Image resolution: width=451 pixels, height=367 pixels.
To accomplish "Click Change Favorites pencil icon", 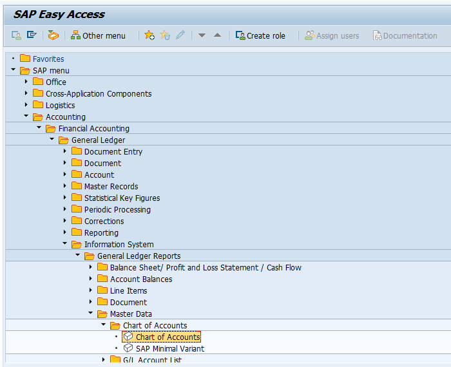I will click(180, 35).
